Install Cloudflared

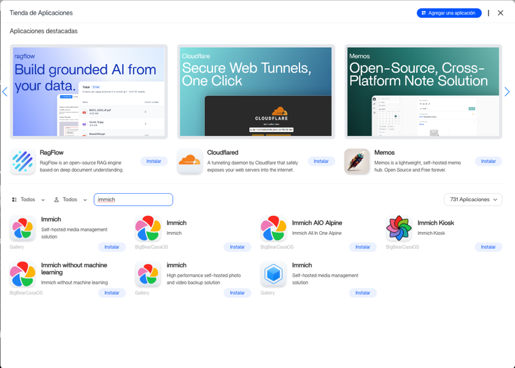tap(321, 161)
